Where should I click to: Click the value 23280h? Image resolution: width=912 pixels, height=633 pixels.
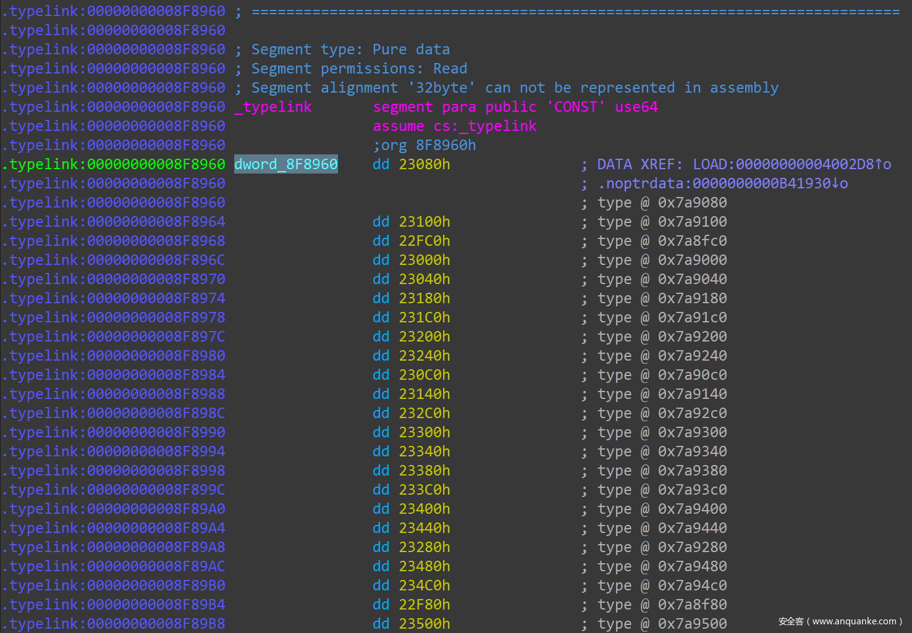coord(424,547)
